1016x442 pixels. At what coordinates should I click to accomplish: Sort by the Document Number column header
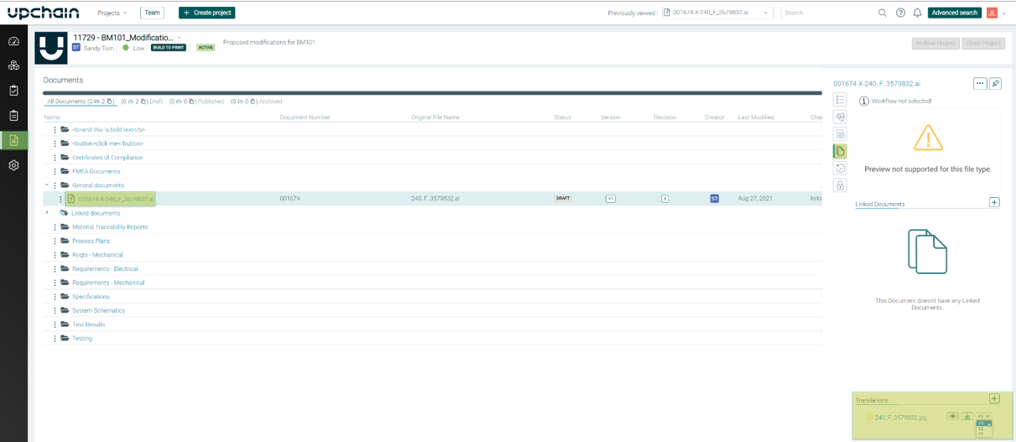point(305,117)
